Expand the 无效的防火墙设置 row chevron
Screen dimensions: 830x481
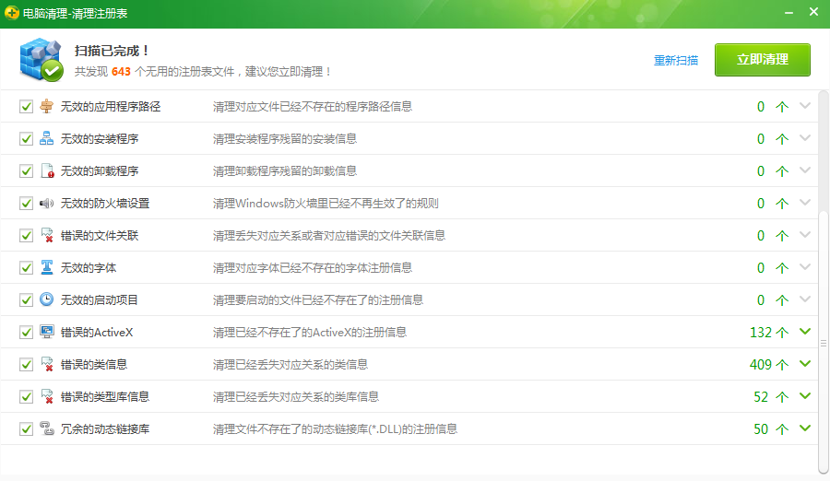[805, 203]
